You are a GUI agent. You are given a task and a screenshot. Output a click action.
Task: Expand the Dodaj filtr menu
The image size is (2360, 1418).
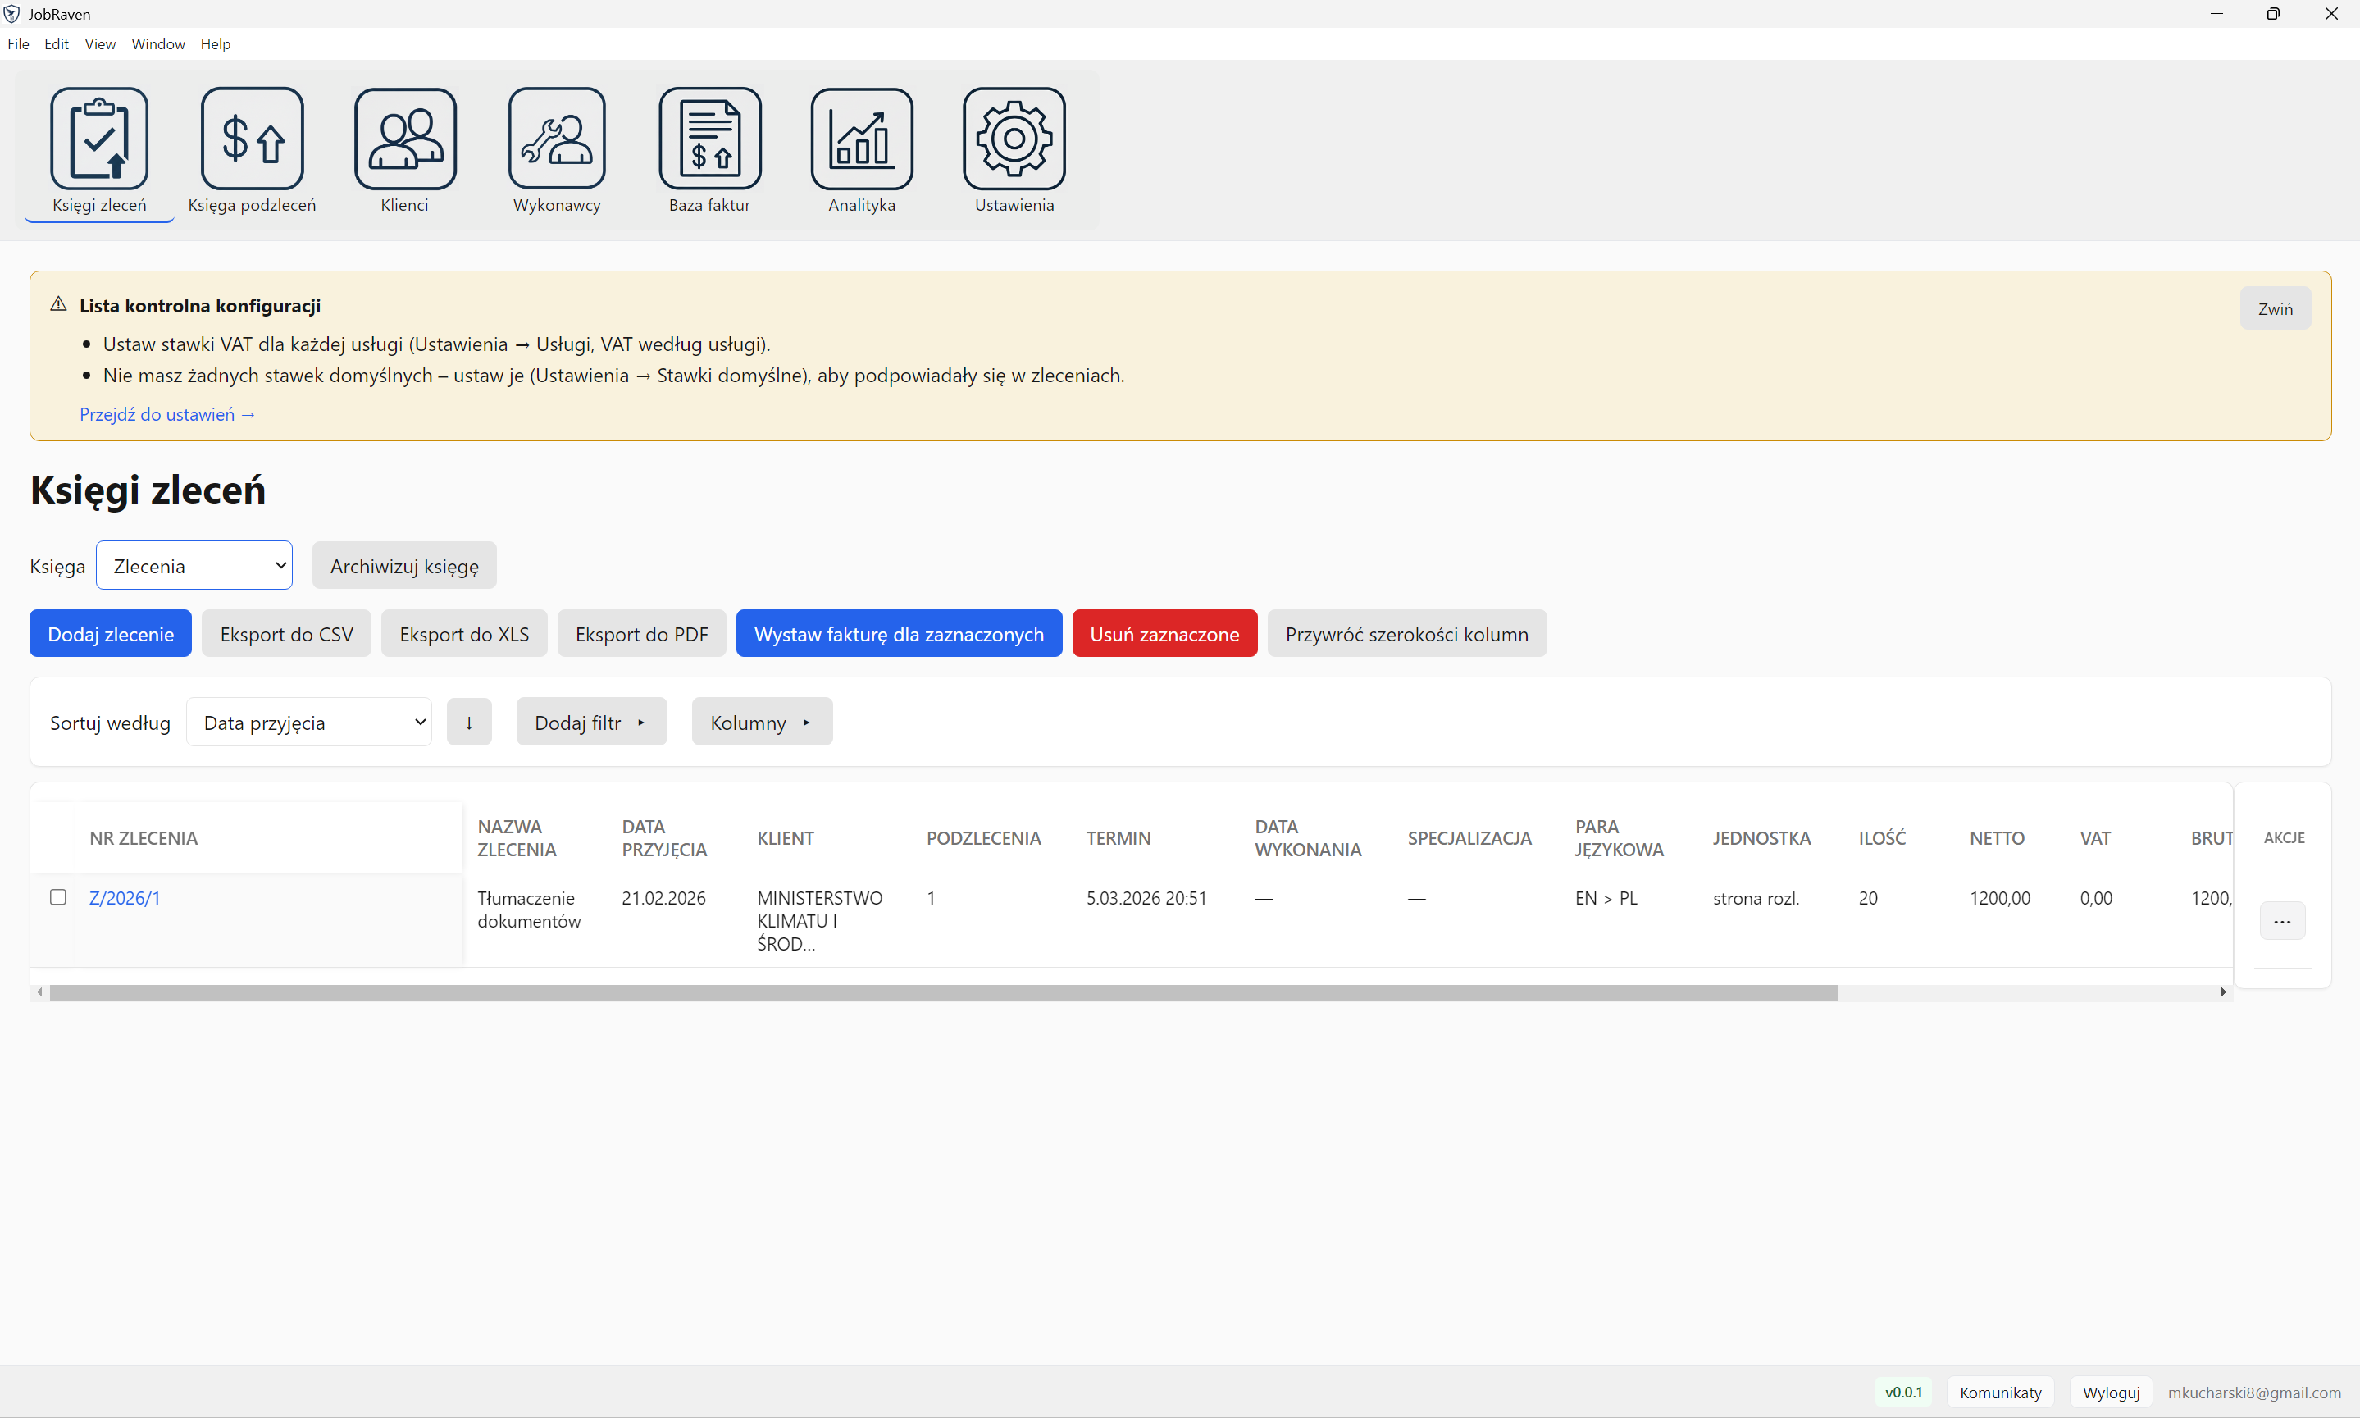(x=590, y=723)
